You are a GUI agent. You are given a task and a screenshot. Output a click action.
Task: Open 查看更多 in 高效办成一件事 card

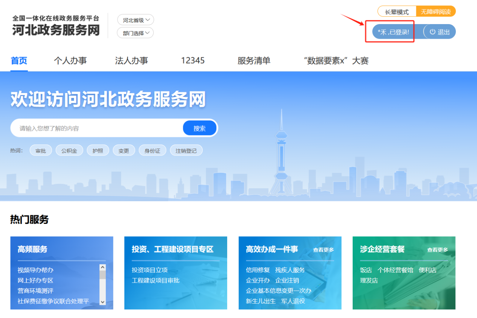pos(323,250)
